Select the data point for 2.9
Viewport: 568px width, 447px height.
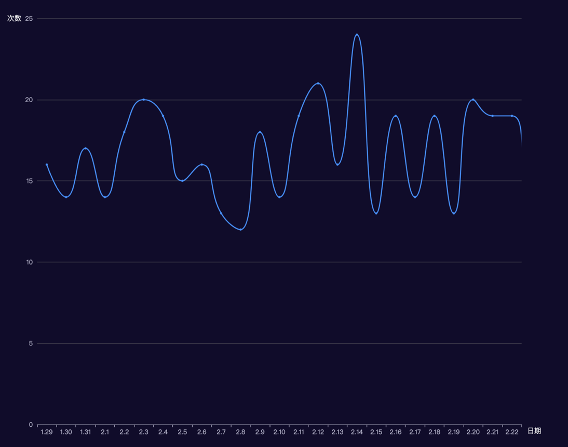(260, 132)
